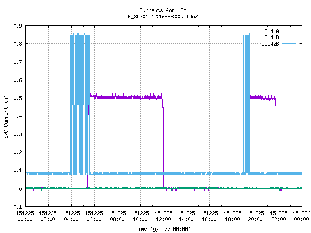Image resolution: width=311 pixels, height=233 pixels.
Task: Click the 14:00 time label
Action: (x=186, y=219)
